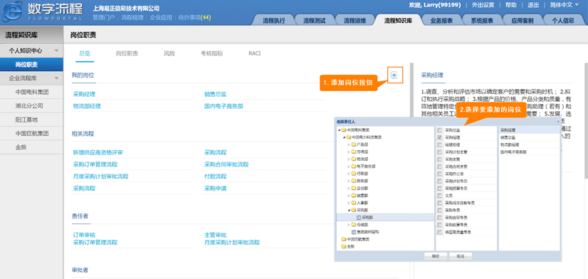Click the add position plus icon

394,75
